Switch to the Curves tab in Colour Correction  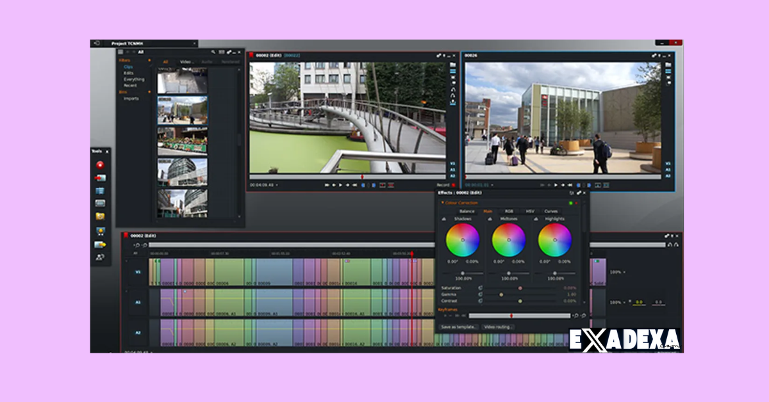pos(552,211)
